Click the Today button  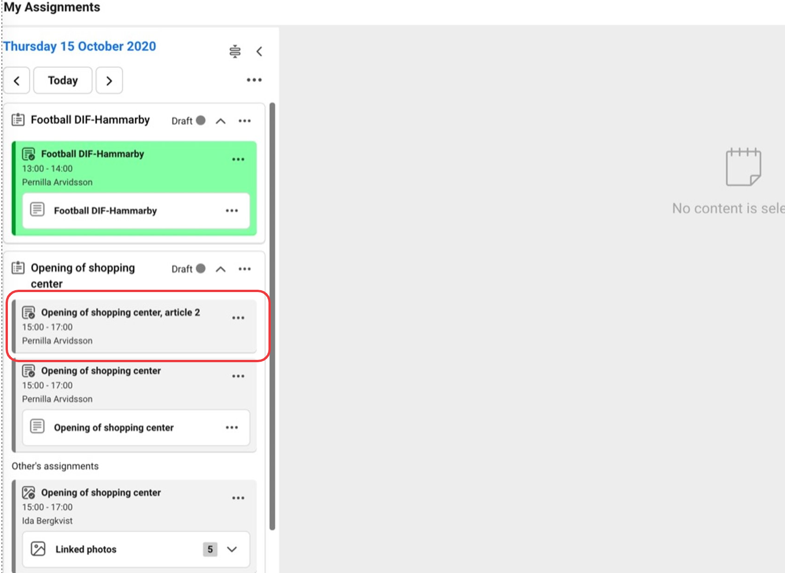point(63,81)
